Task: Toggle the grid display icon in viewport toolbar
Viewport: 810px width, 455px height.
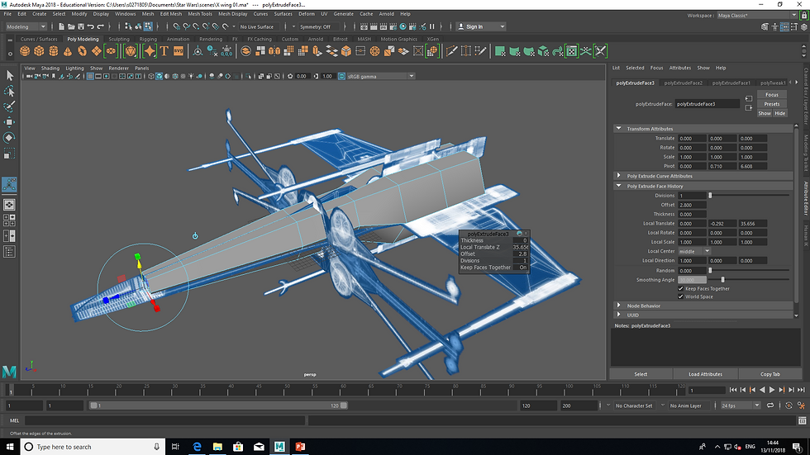Action: click(x=90, y=76)
